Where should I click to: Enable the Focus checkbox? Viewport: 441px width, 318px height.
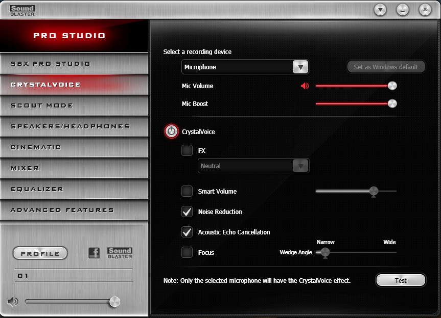coord(187,252)
